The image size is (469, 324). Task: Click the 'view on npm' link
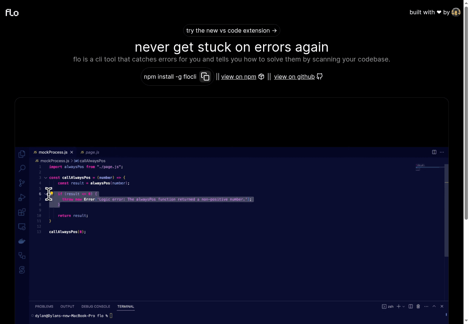[x=239, y=77]
